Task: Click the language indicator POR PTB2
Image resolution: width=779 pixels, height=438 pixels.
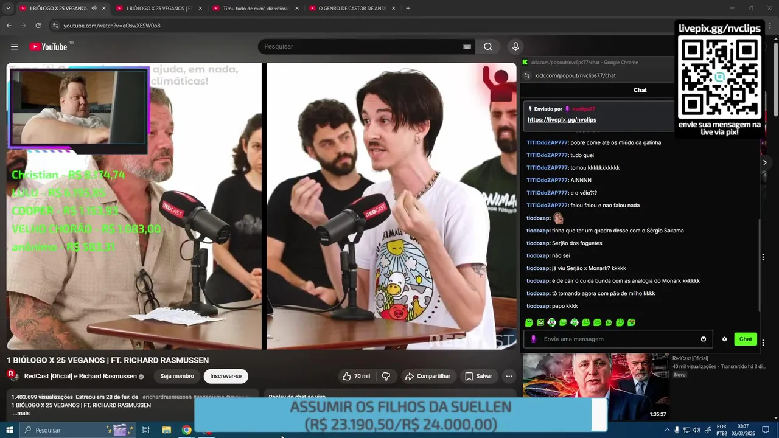Action: point(722,430)
